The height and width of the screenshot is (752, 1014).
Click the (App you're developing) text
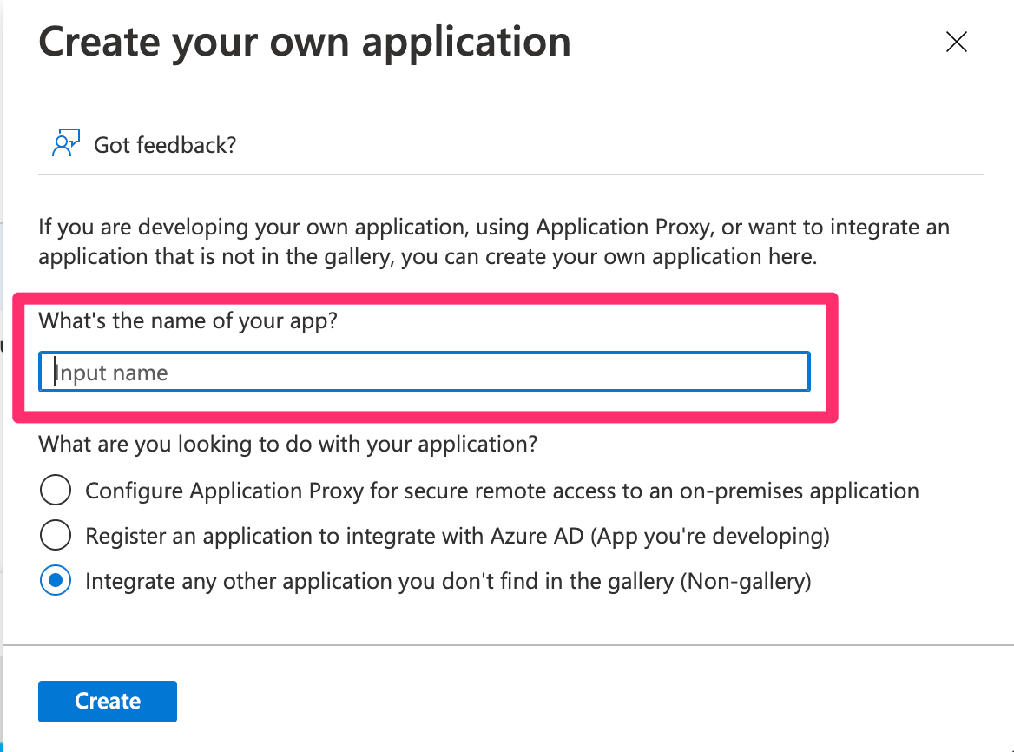click(710, 536)
